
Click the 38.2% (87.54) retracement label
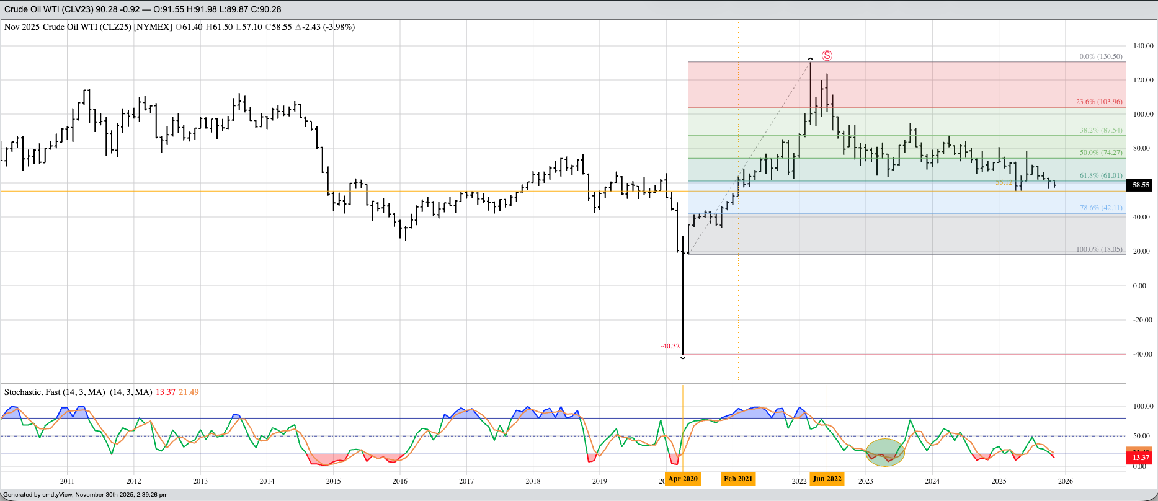tap(1100, 131)
